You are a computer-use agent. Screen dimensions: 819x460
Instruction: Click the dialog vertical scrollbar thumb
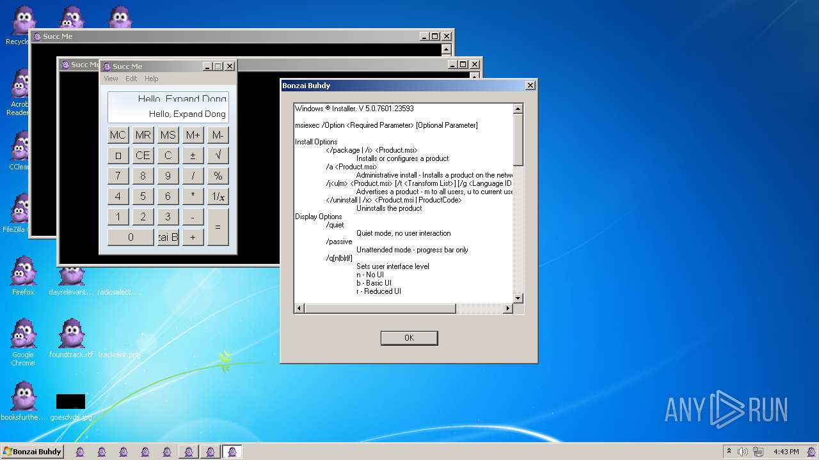click(x=518, y=139)
